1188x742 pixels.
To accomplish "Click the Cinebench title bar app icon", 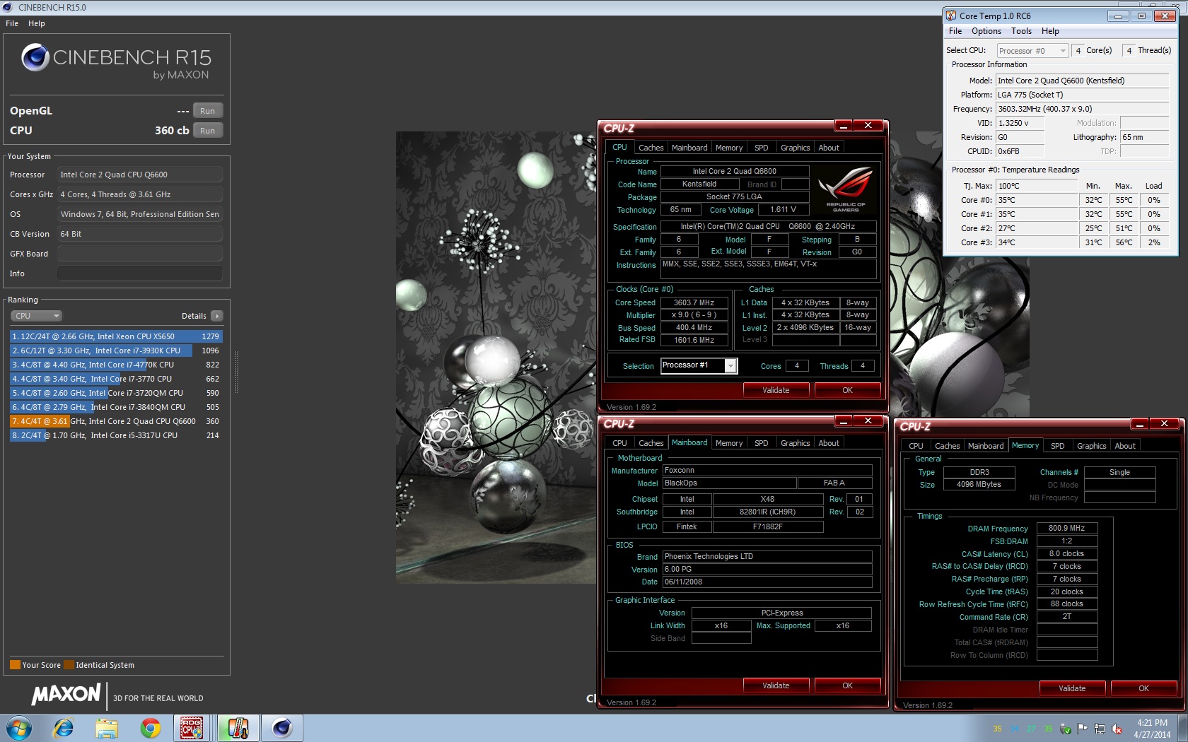I will pos(7,7).
